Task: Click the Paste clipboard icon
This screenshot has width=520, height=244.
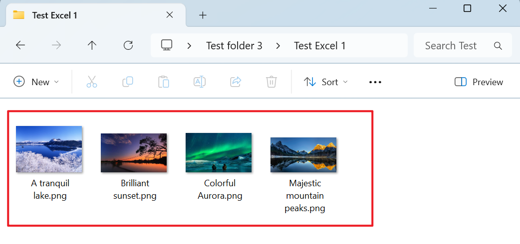Action: coord(163,82)
